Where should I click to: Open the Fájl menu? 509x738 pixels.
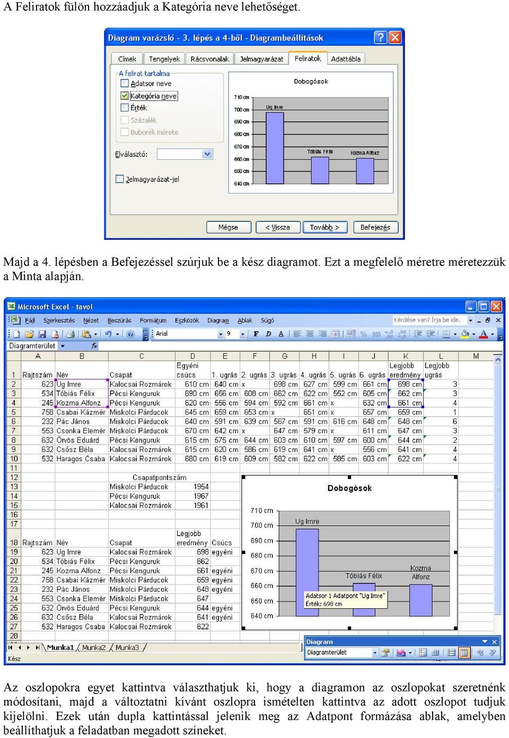click(30, 320)
